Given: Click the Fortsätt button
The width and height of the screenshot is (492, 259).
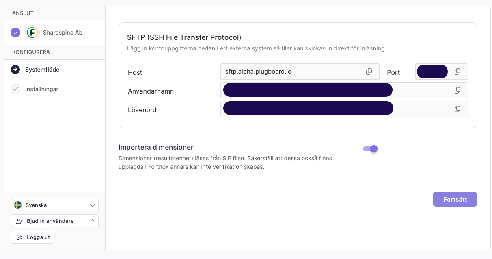Looking at the screenshot, I should click(455, 199).
